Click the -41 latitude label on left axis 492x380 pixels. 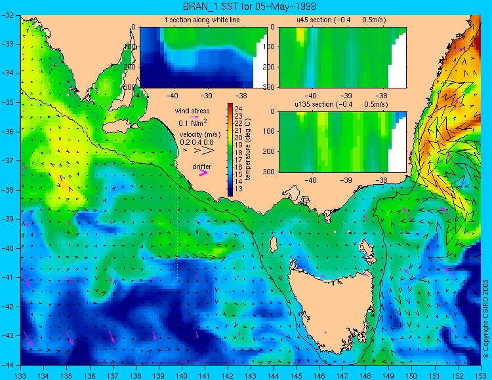tap(7, 278)
